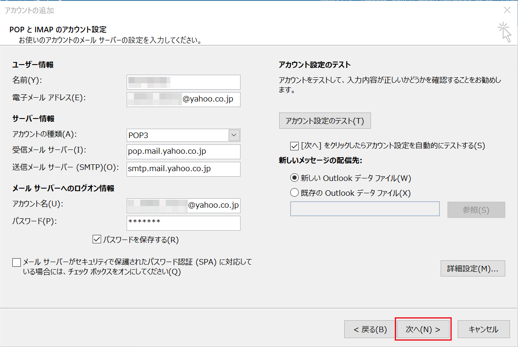This screenshot has width=518, height=347.
Task: Toggle automatic test on 次へ checkbox
Action: (294, 146)
